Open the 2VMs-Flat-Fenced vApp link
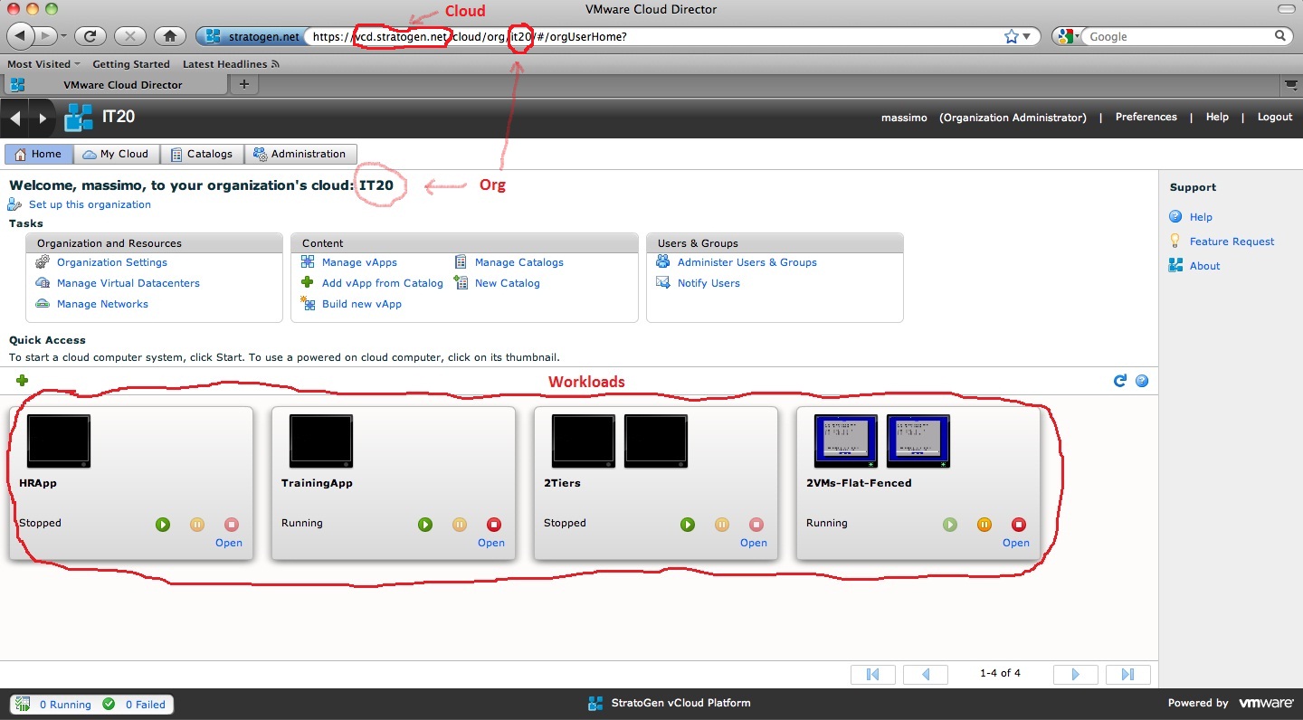The width and height of the screenshot is (1303, 720). point(1016,543)
